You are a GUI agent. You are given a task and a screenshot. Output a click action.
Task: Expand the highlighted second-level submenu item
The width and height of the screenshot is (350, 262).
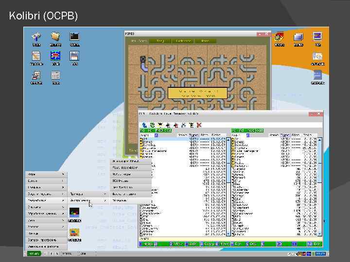pos(88,200)
